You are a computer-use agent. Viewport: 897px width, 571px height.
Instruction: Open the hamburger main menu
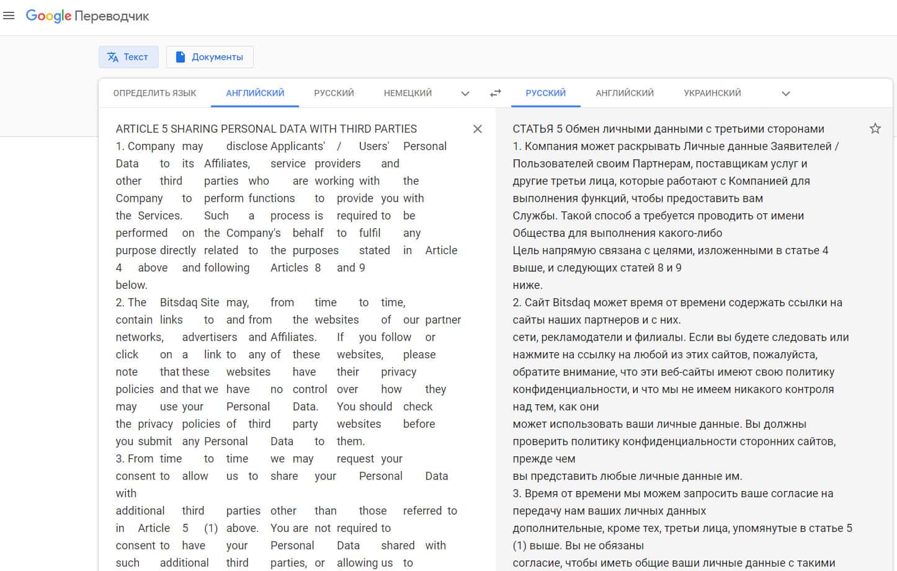click(x=9, y=15)
